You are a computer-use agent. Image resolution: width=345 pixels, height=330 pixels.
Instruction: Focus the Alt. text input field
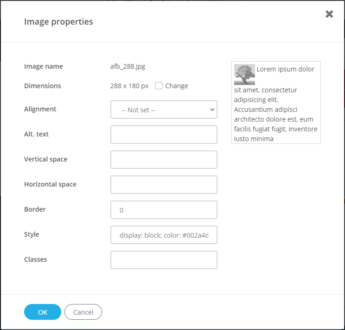click(164, 135)
